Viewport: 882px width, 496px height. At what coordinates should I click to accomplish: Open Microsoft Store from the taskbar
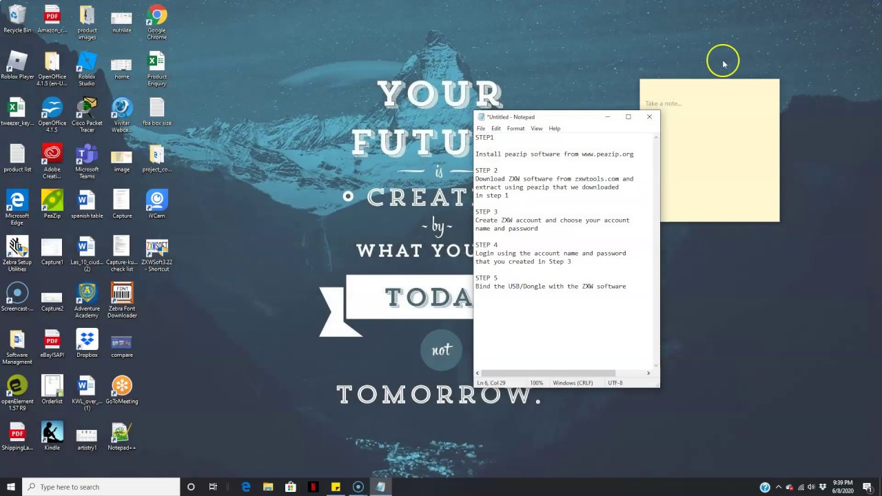click(x=291, y=487)
